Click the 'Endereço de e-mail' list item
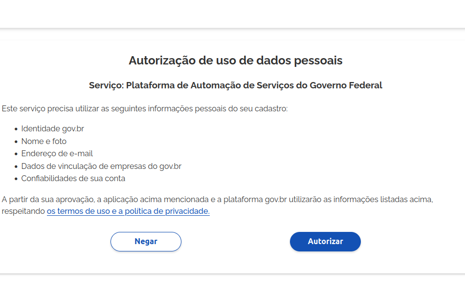The width and height of the screenshot is (465, 290). (57, 154)
